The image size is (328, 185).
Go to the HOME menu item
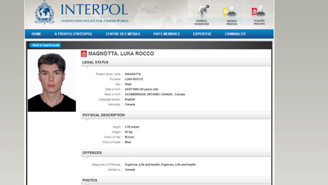point(36,34)
